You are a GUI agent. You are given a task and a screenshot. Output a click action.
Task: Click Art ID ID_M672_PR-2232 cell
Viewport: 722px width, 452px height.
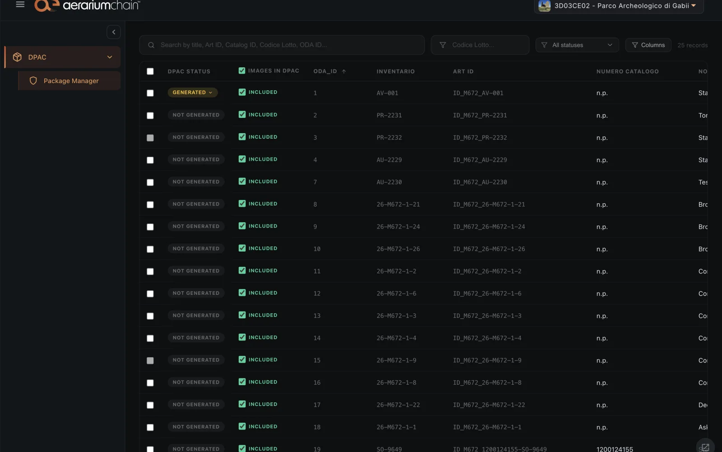(x=480, y=138)
